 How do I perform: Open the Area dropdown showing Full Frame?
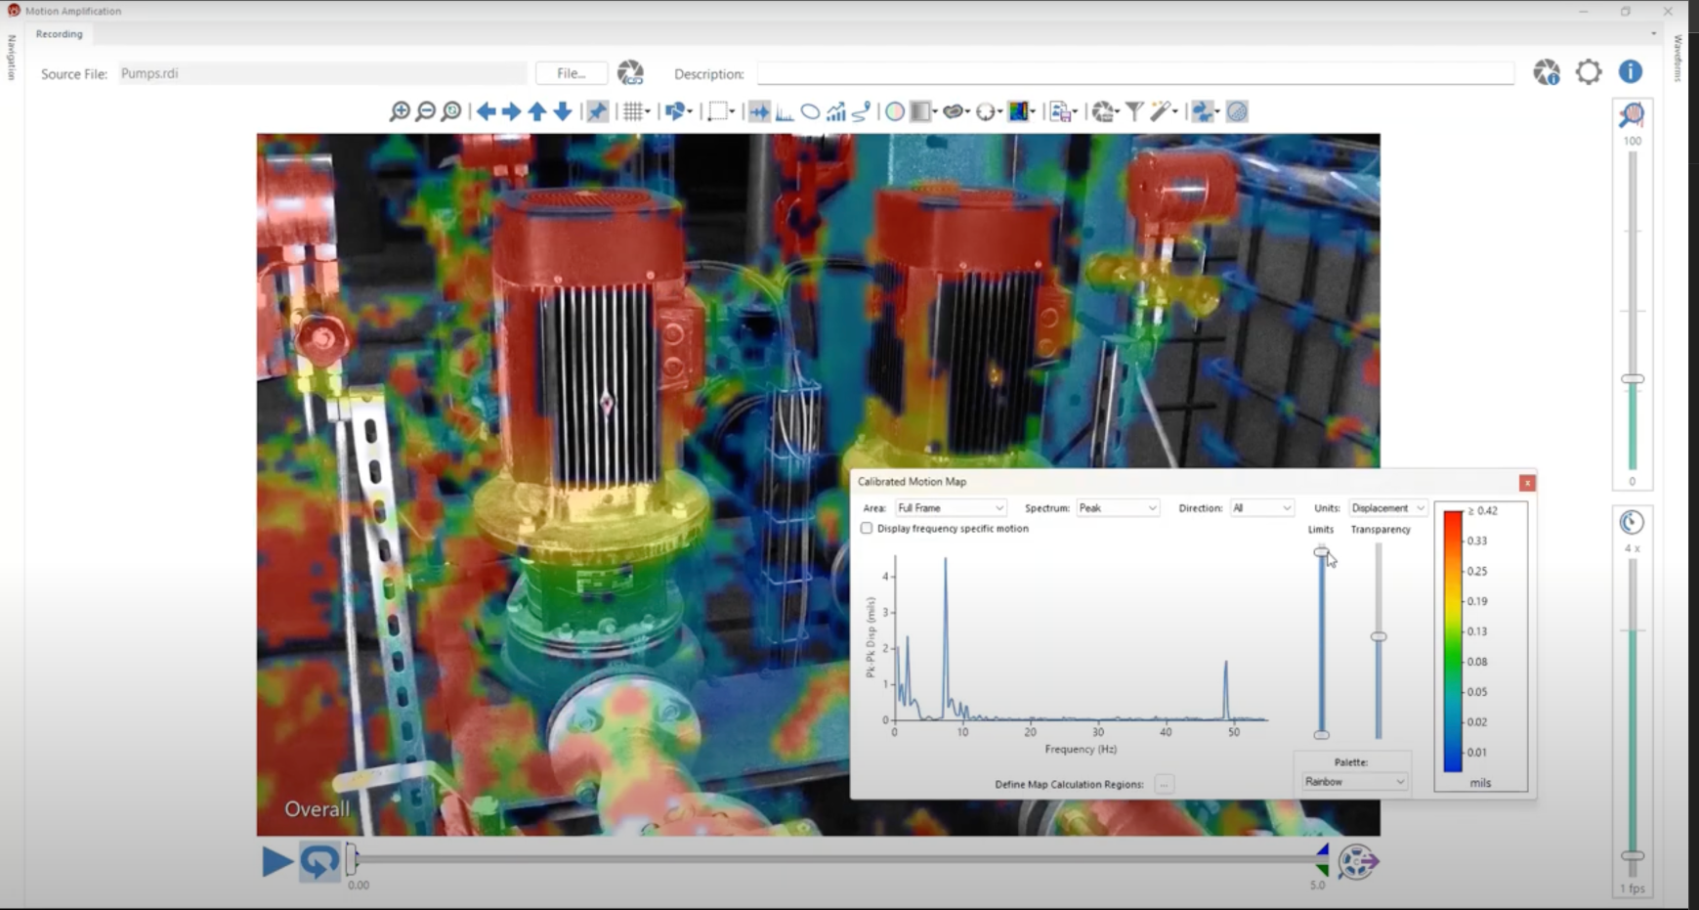click(x=950, y=508)
